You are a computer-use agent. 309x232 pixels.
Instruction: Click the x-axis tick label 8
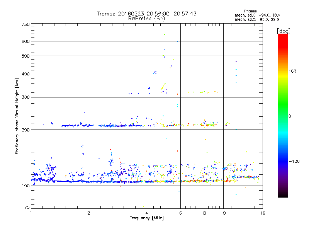[x=205, y=213]
